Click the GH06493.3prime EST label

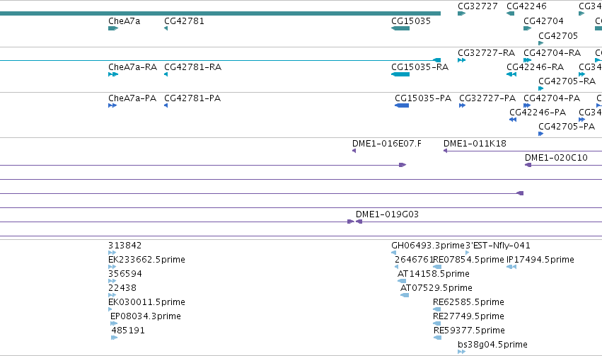428,245
